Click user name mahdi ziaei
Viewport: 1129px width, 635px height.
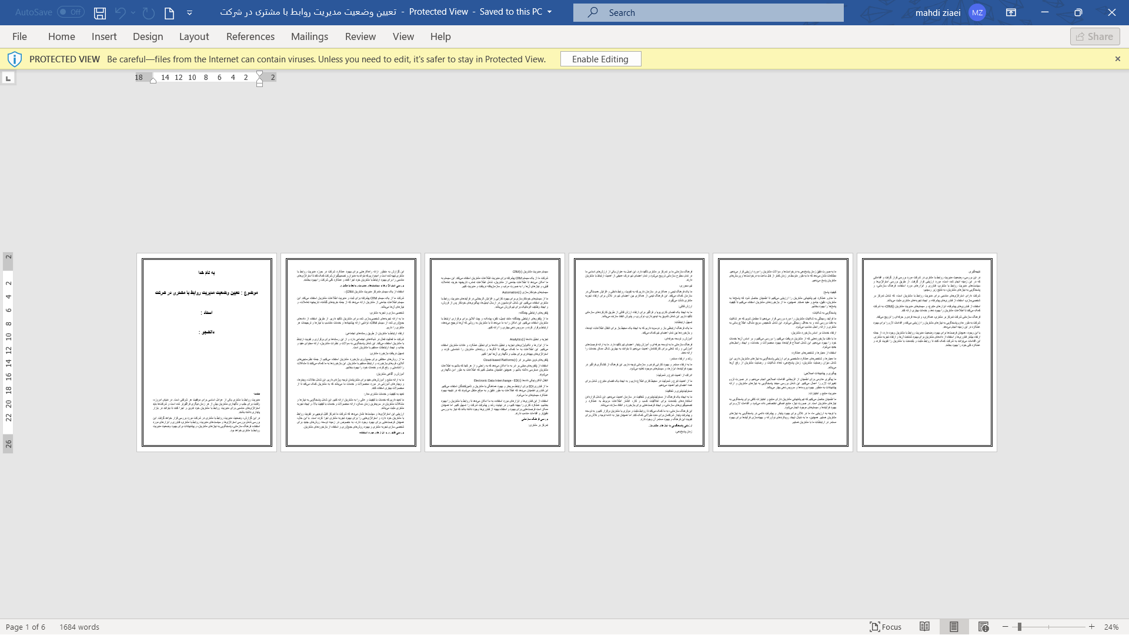click(x=938, y=12)
